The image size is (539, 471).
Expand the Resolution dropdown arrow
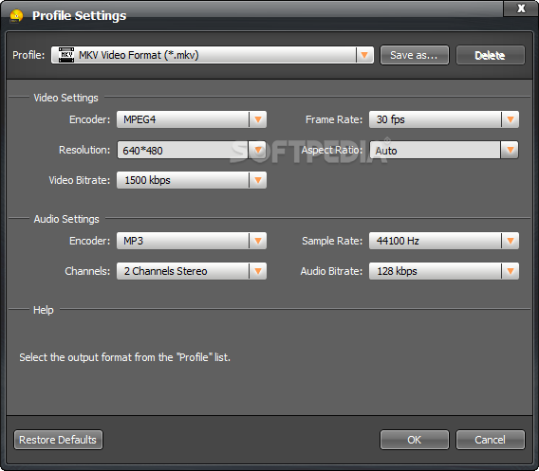258,150
